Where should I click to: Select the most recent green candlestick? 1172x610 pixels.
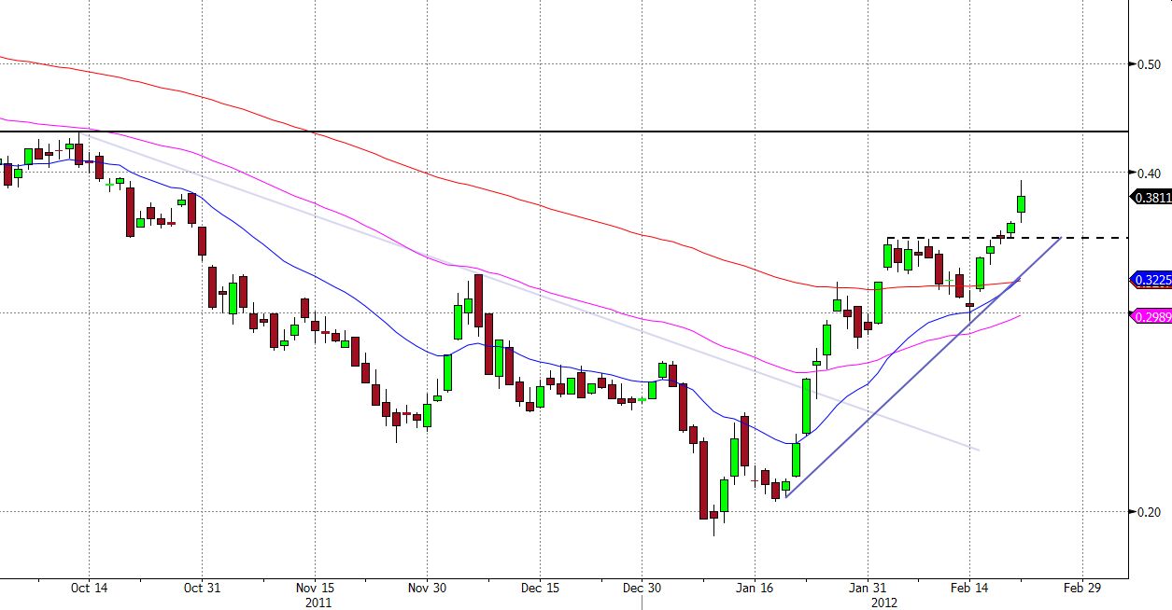click(x=1022, y=203)
